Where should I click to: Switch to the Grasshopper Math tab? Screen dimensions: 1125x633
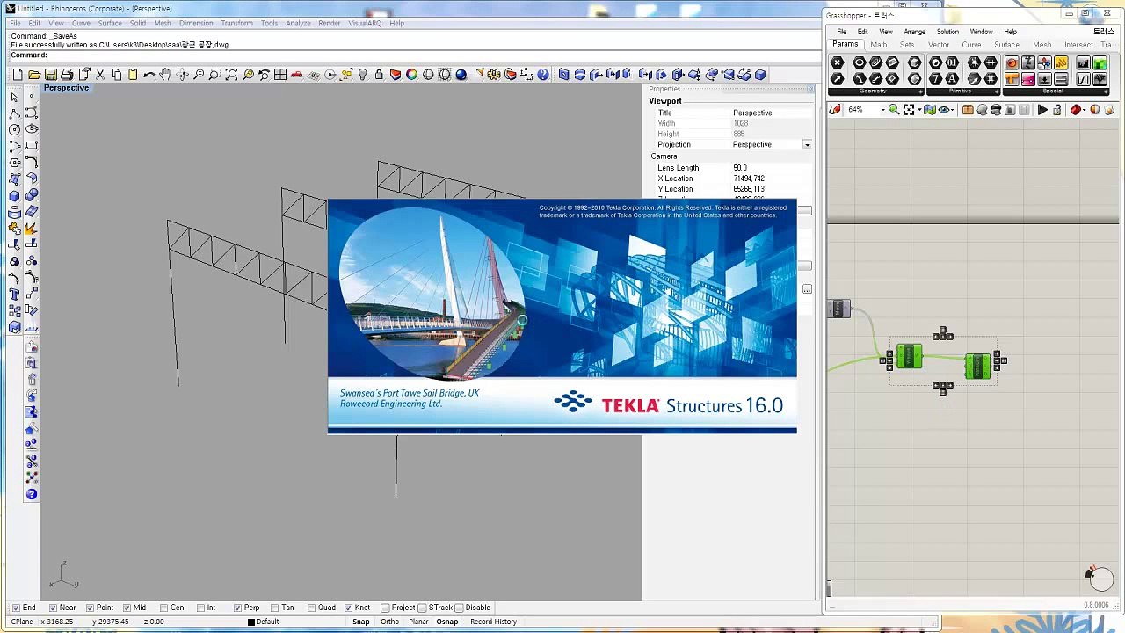[878, 45]
